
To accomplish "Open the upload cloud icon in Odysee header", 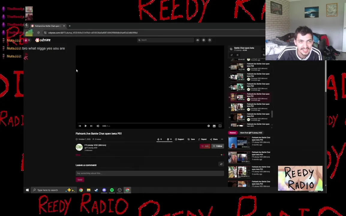I will pos(198,40).
